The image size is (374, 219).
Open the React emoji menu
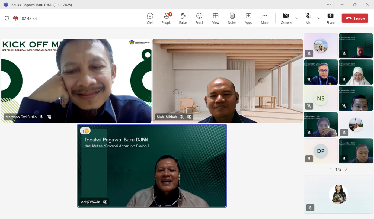[199, 18]
